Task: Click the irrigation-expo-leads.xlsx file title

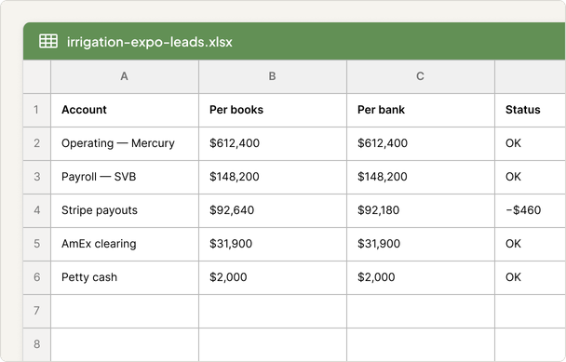Action: pos(150,42)
